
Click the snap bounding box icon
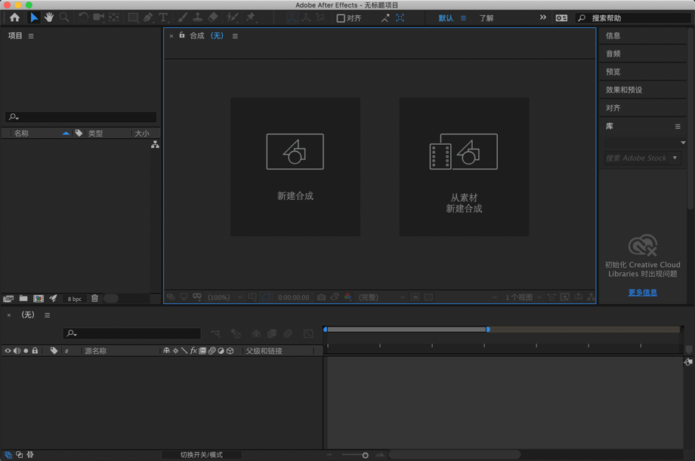(x=400, y=18)
